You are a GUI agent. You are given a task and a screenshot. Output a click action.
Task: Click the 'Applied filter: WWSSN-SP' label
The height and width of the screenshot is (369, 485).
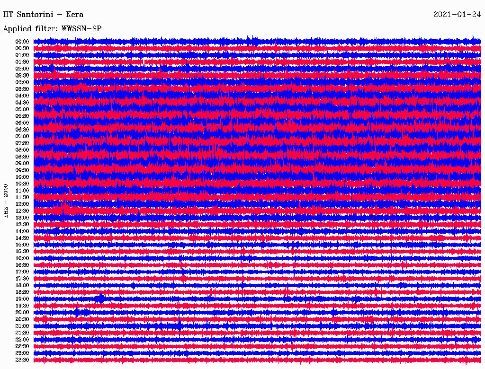click(52, 29)
